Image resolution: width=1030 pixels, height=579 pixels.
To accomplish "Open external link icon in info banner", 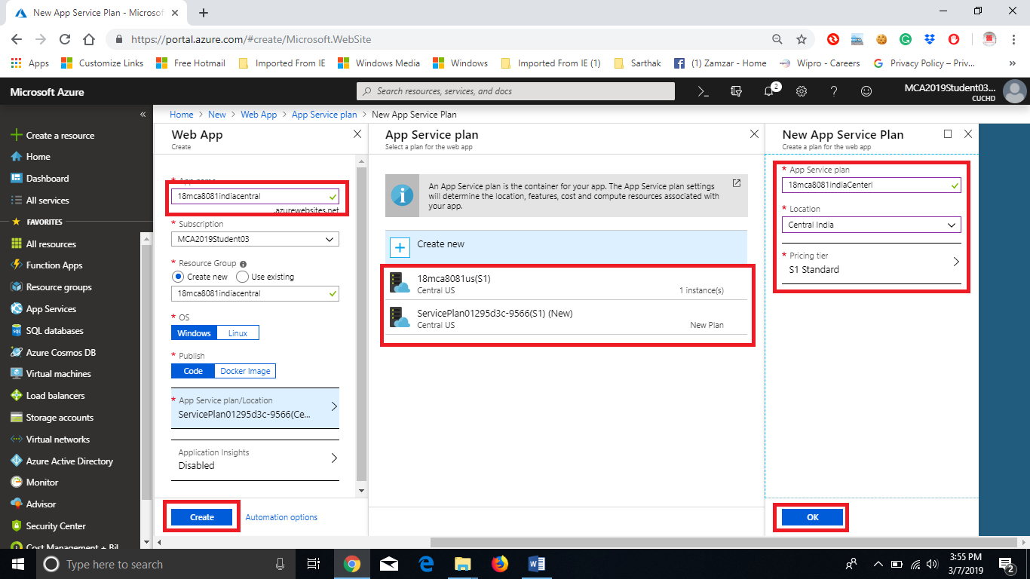I will coord(737,183).
